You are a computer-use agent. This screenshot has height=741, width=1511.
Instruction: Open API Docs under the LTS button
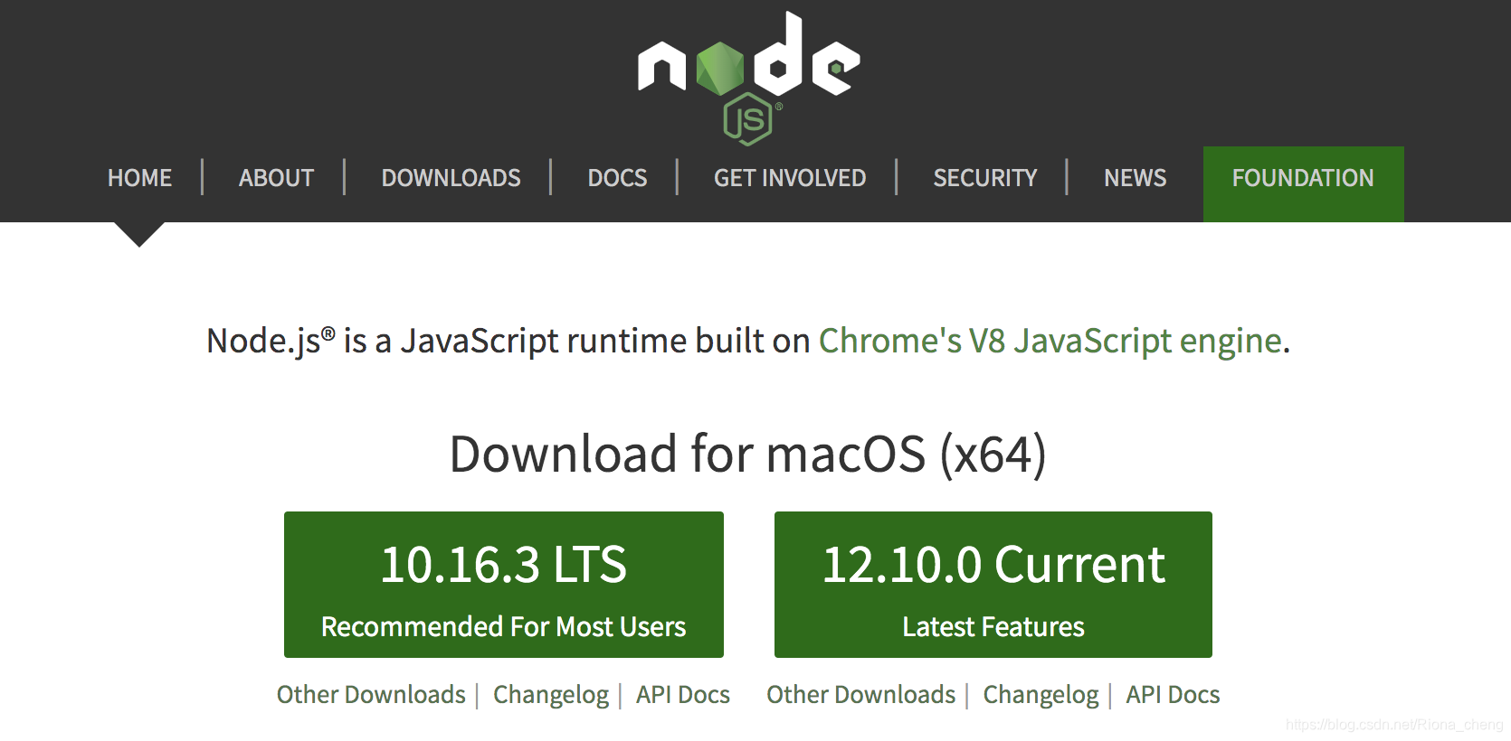[683, 695]
